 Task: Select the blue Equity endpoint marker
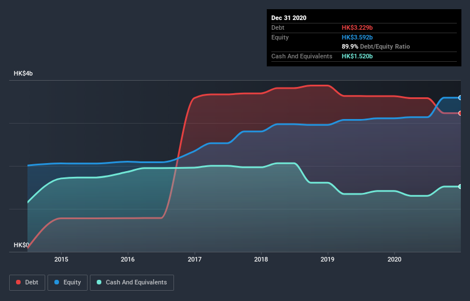click(460, 98)
